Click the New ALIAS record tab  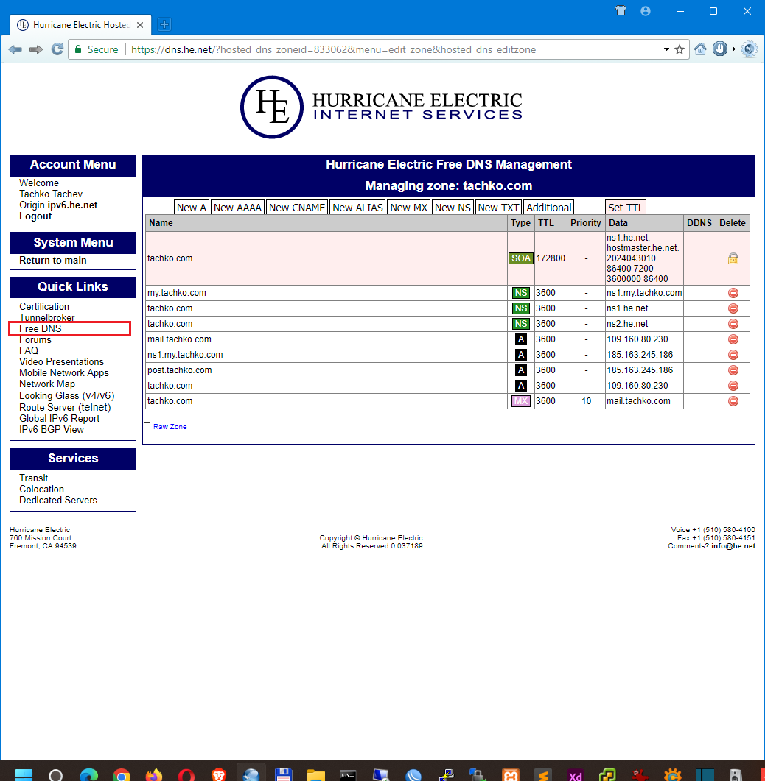pyautogui.click(x=357, y=207)
